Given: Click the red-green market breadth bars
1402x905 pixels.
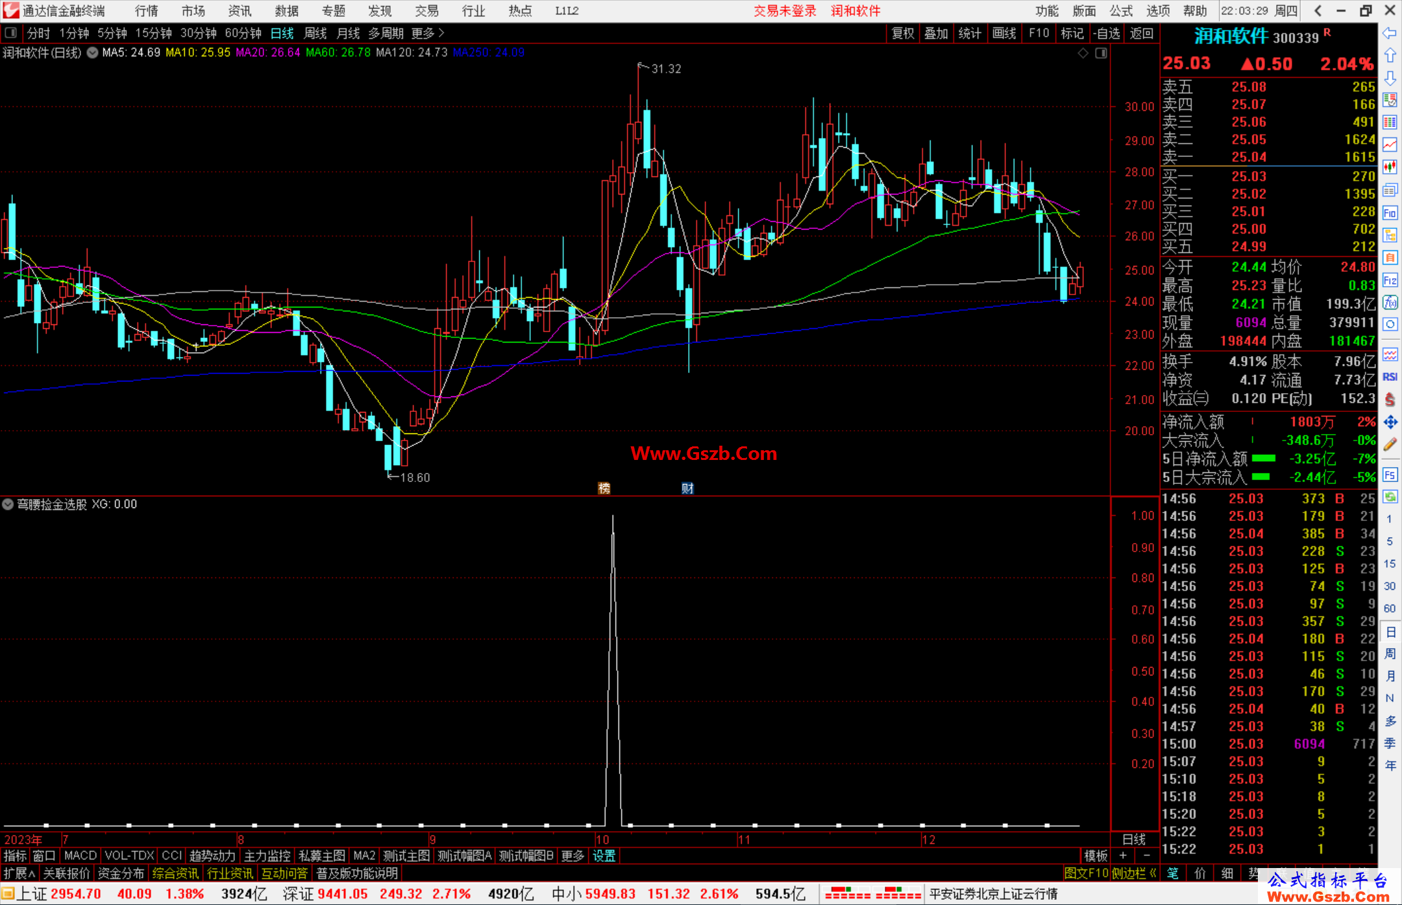Looking at the screenshot, I should pyautogui.click(x=873, y=893).
